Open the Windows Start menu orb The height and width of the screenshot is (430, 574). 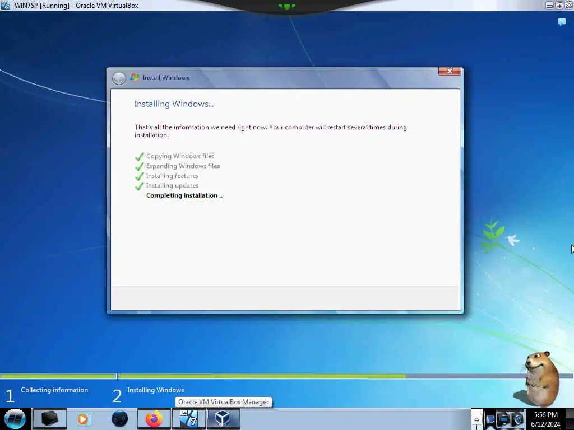15,419
